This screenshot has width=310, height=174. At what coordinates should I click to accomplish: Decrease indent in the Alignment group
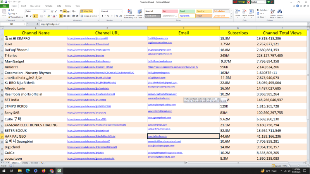(74, 16)
